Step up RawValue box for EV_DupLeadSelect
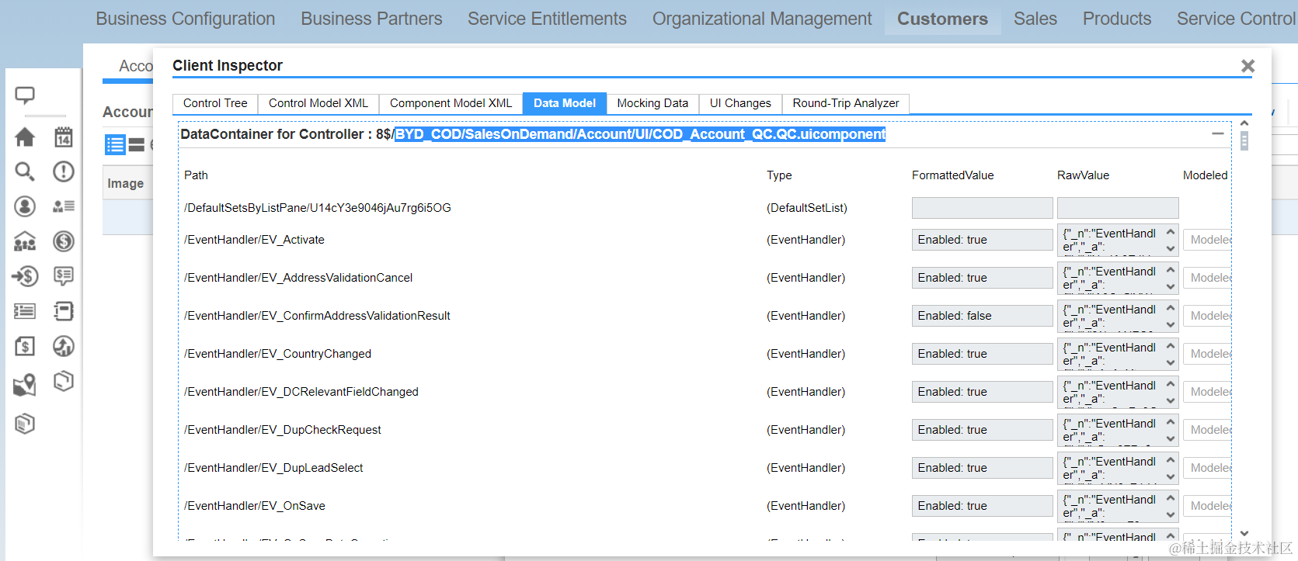 [x=1171, y=460]
